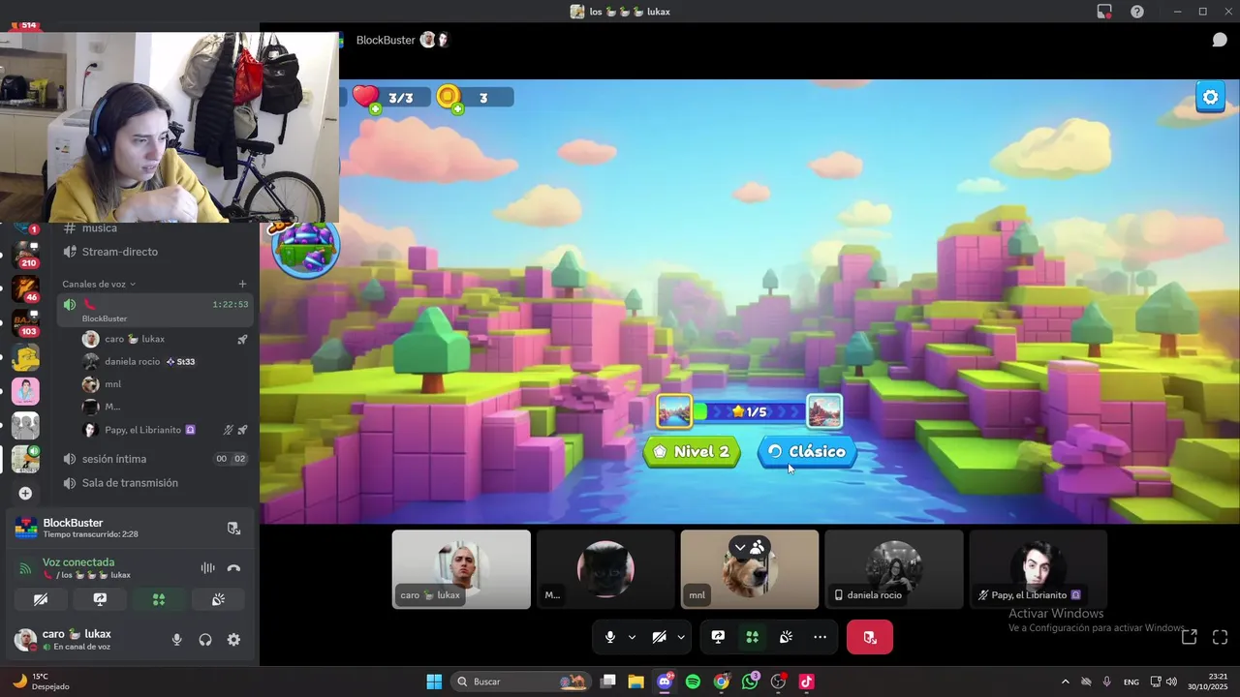The image size is (1240, 697).
Task: Leave activity with the red button
Action: click(x=870, y=637)
